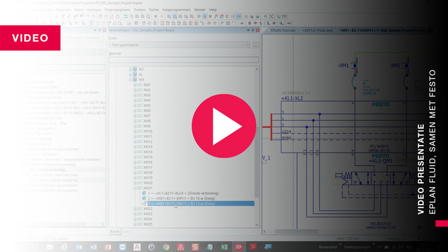The image size is (448, 252).
Task: Open the red warning-triangle app in taskbar
Action: [x=180, y=247]
